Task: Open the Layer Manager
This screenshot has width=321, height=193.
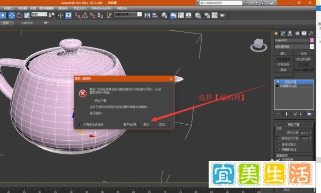Action: (164, 15)
